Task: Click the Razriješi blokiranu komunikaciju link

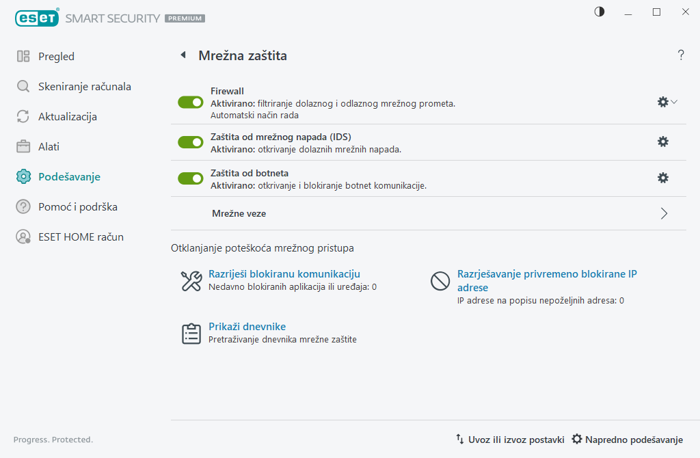Action: [x=284, y=274]
